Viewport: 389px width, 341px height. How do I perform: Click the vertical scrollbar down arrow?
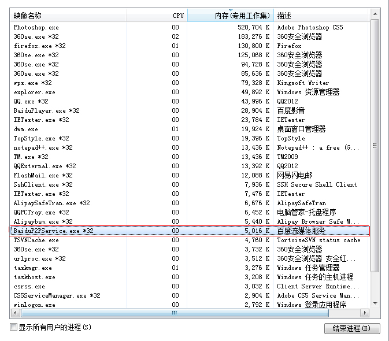(375, 303)
